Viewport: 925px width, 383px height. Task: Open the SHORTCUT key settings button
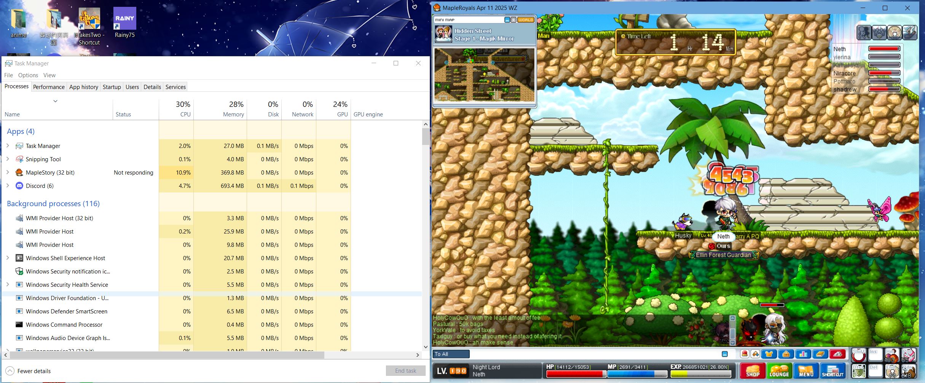(x=832, y=371)
